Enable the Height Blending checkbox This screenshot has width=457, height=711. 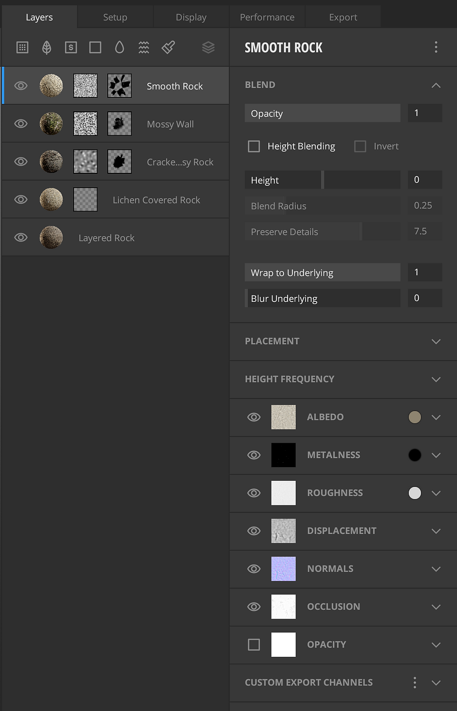pyautogui.click(x=254, y=146)
